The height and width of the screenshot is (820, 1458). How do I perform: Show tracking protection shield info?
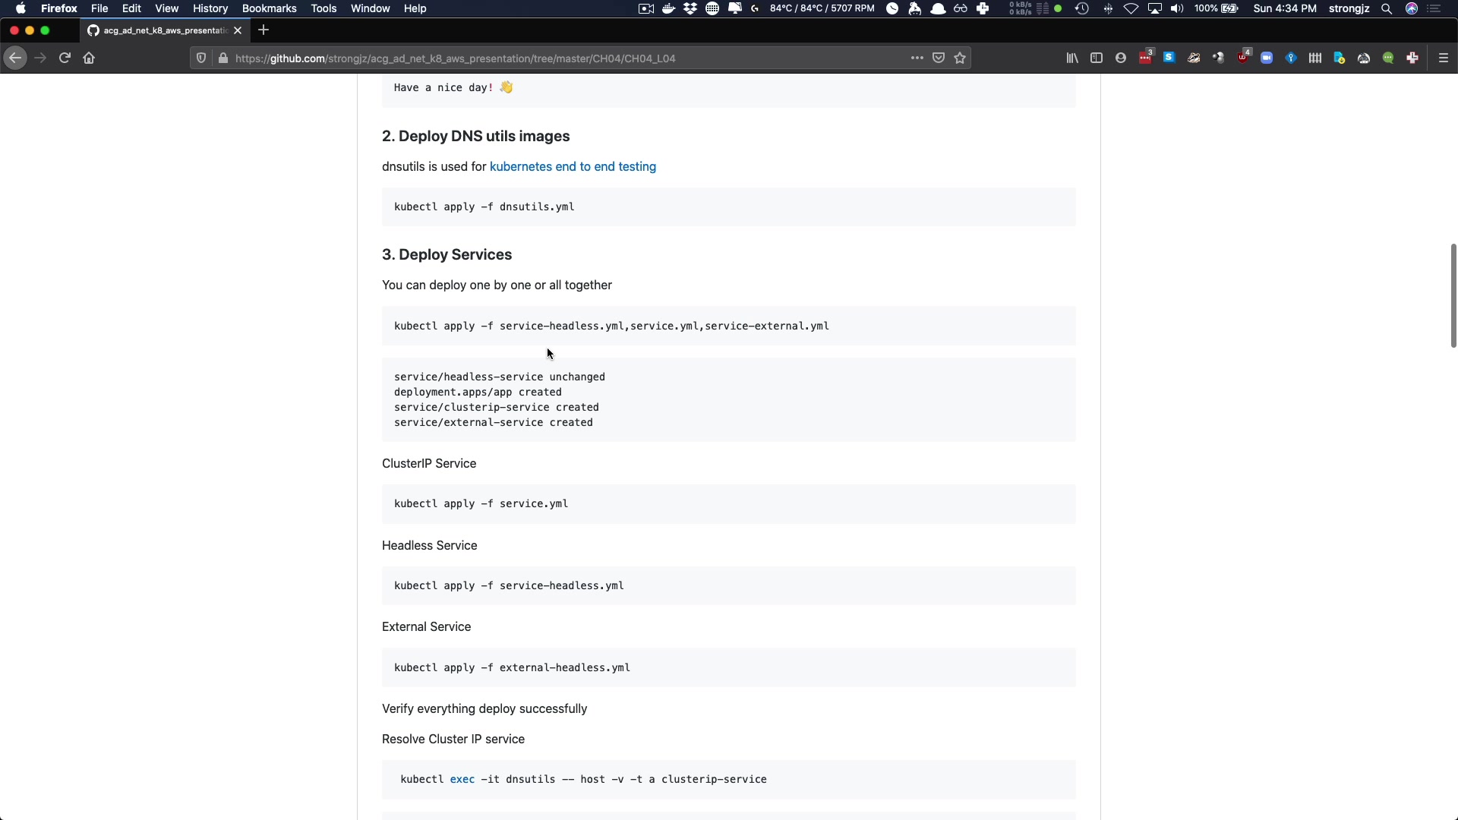point(201,58)
